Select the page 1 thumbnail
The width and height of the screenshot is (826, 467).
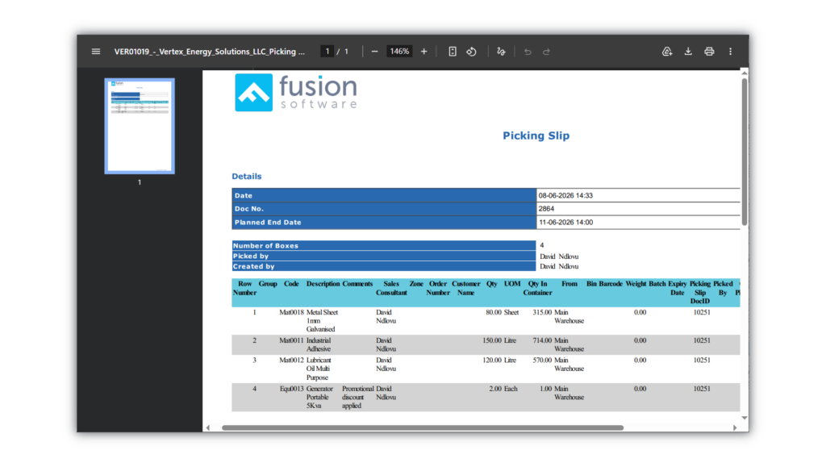tap(140, 126)
